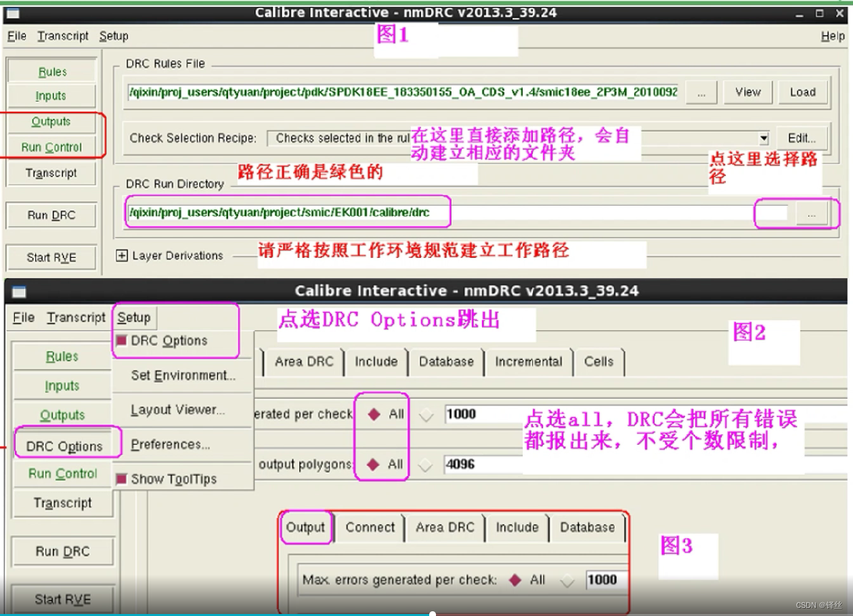The height and width of the screenshot is (616, 853).
Task: Switch to Include tab in 图3
Action: pos(517,527)
